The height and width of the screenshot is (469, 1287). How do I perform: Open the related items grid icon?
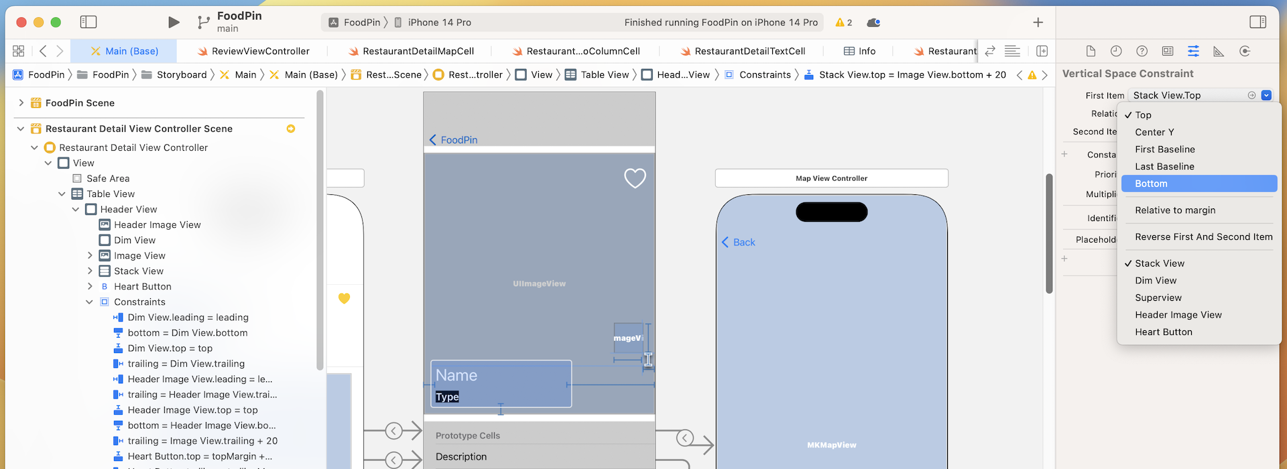[x=19, y=51]
